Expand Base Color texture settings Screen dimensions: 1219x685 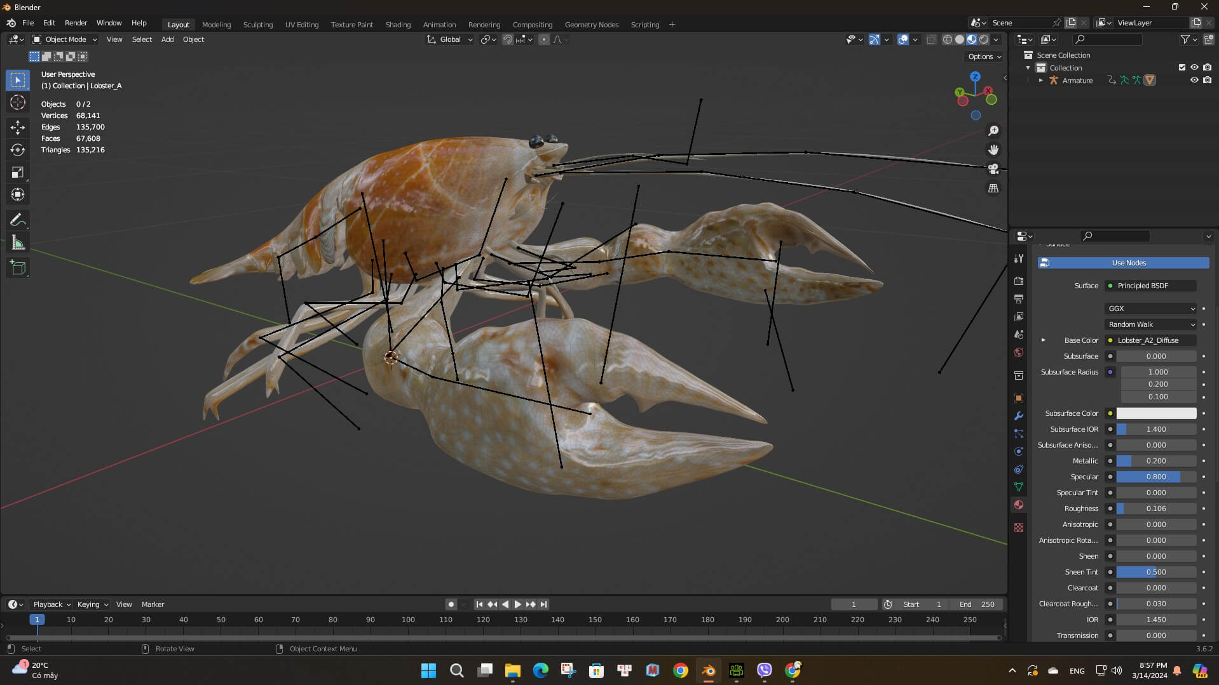tap(1043, 340)
